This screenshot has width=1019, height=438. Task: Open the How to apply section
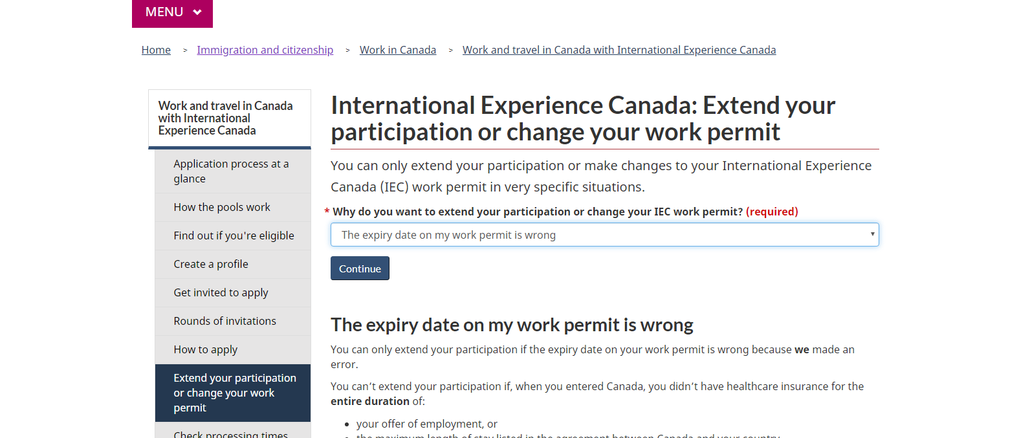[233, 349]
